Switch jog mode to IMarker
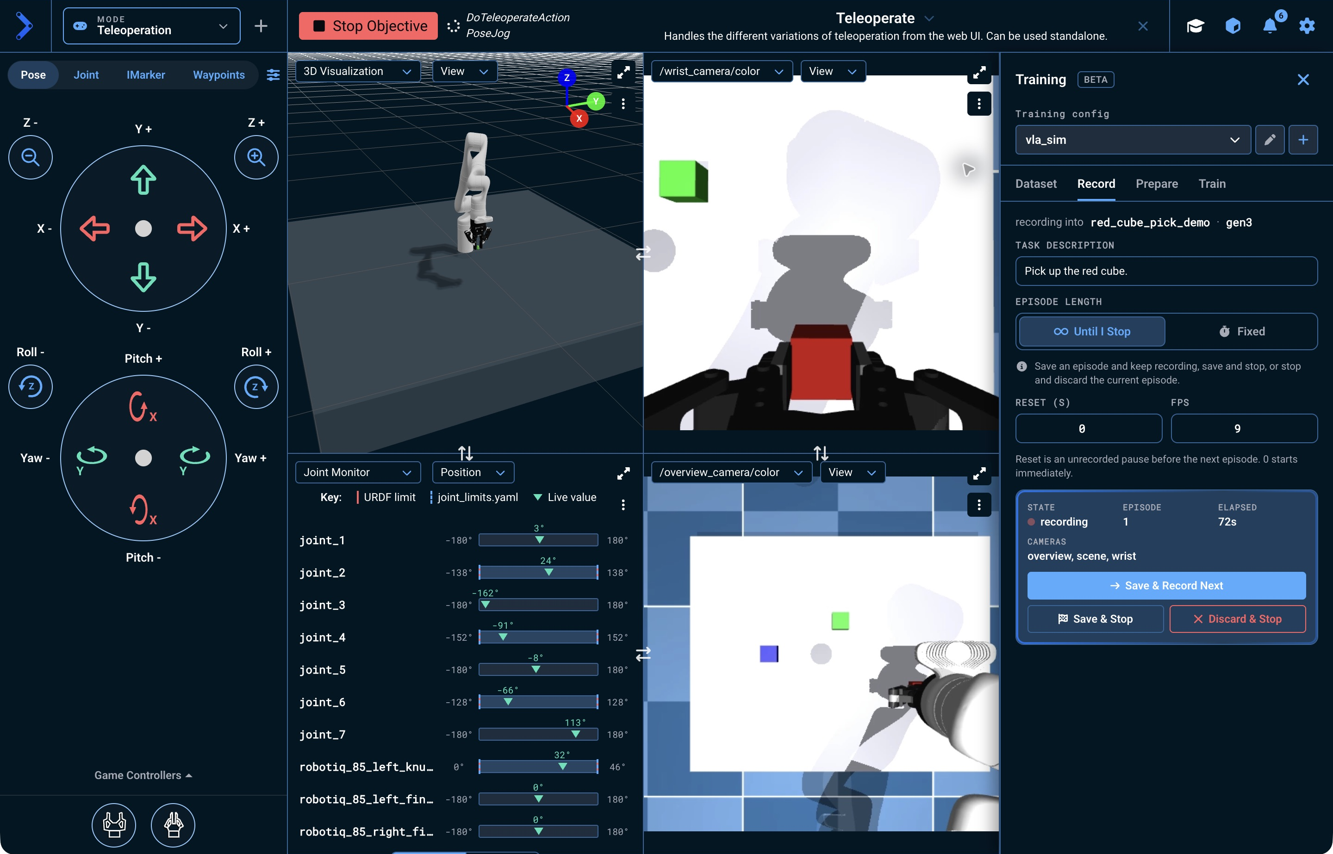This screenshot has height=854, width=1333. (x=145, y=75)
